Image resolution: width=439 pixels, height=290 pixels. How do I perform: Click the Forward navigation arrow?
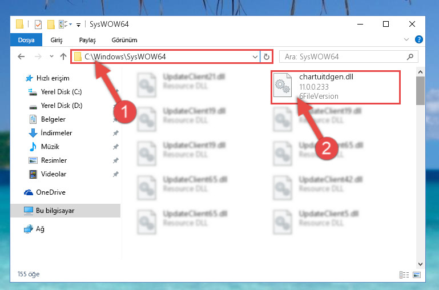click(38, 57)
